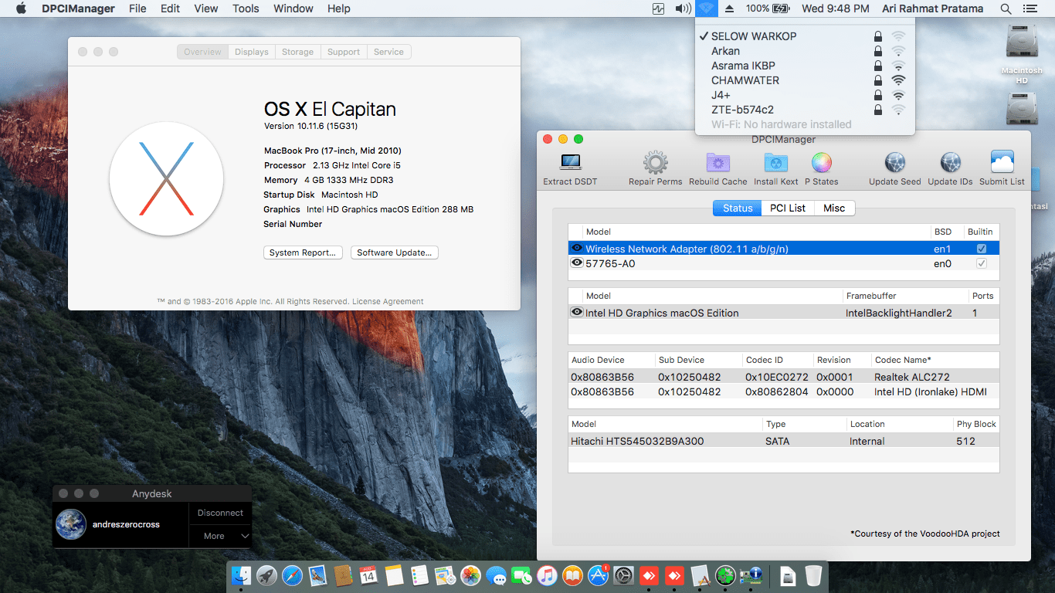
Task: Click Disconnect in the Anydesk window
Action: [220, 513]
